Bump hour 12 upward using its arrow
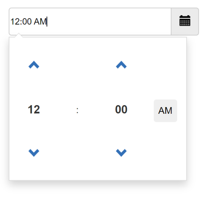The width and height of the screenshot is (209, 198). [x=34, y=65]
